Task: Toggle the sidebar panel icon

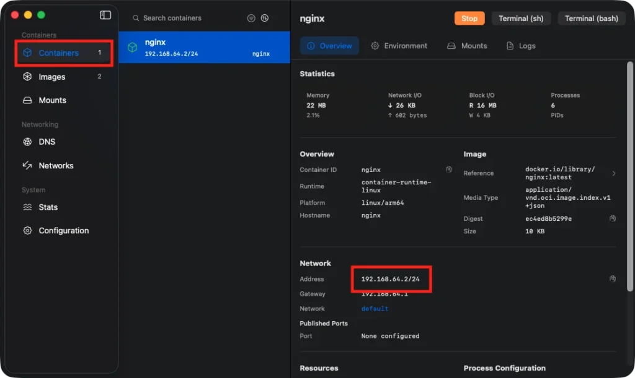Action: [105, 15]
